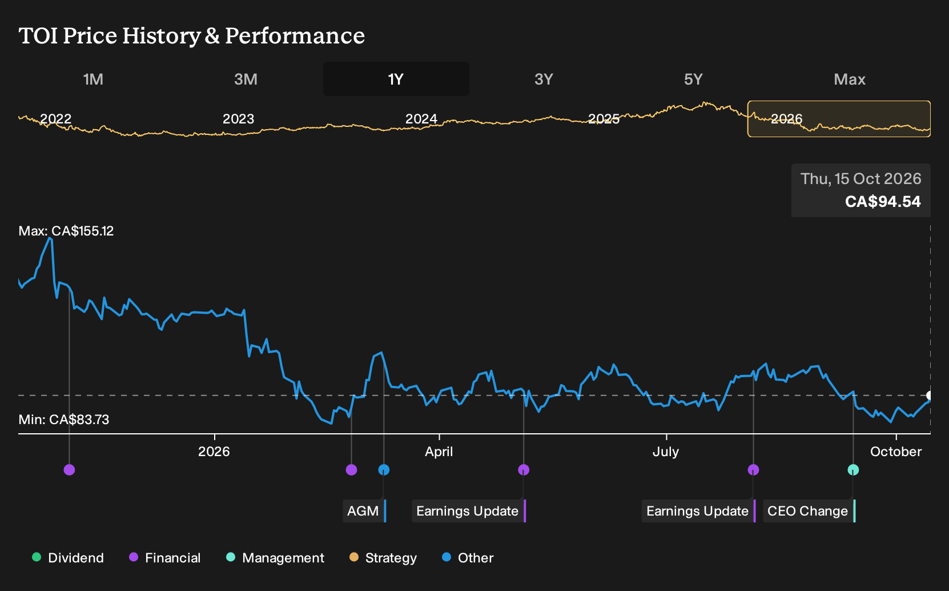949x591 pixels.
Task: Click the July axis label
Action: click(666, 452)
